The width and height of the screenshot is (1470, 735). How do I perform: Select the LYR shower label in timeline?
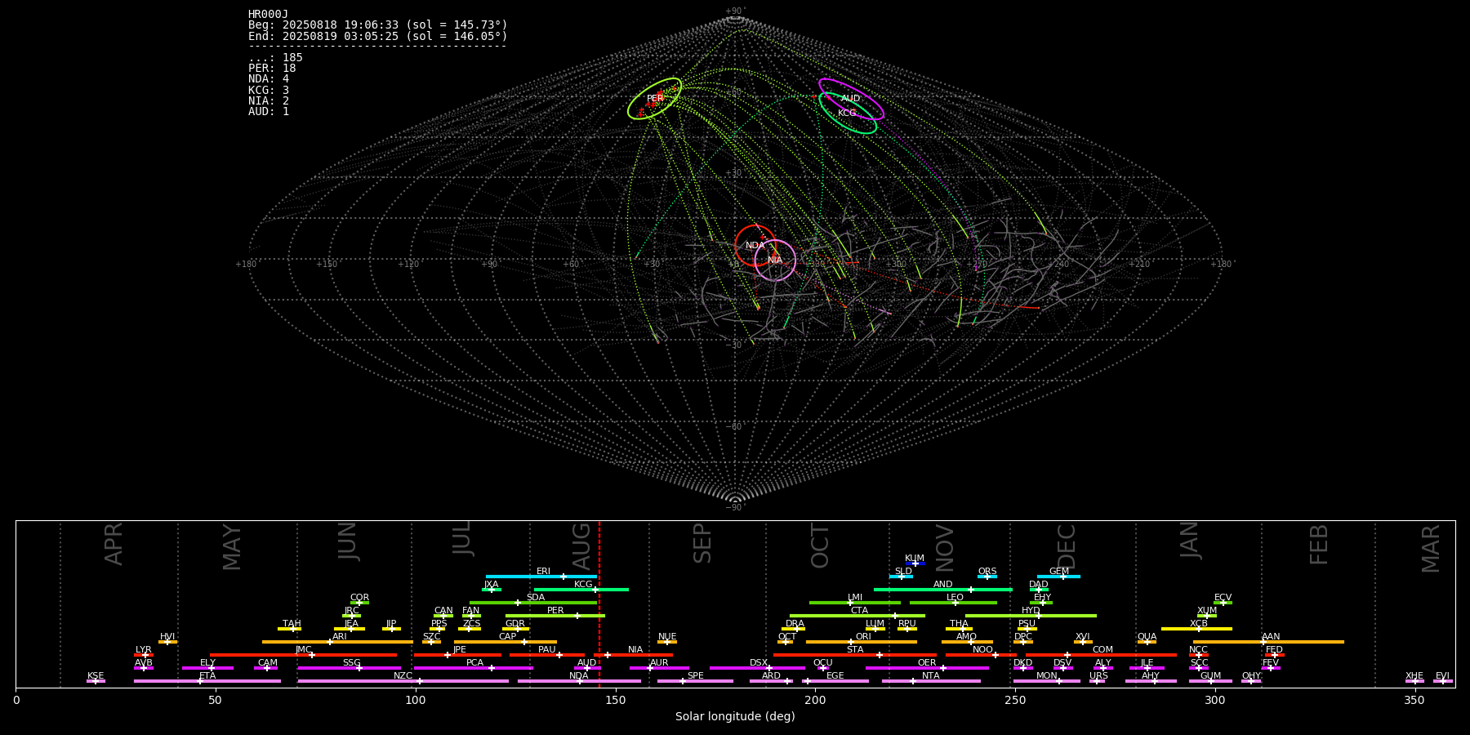[144, 650]
